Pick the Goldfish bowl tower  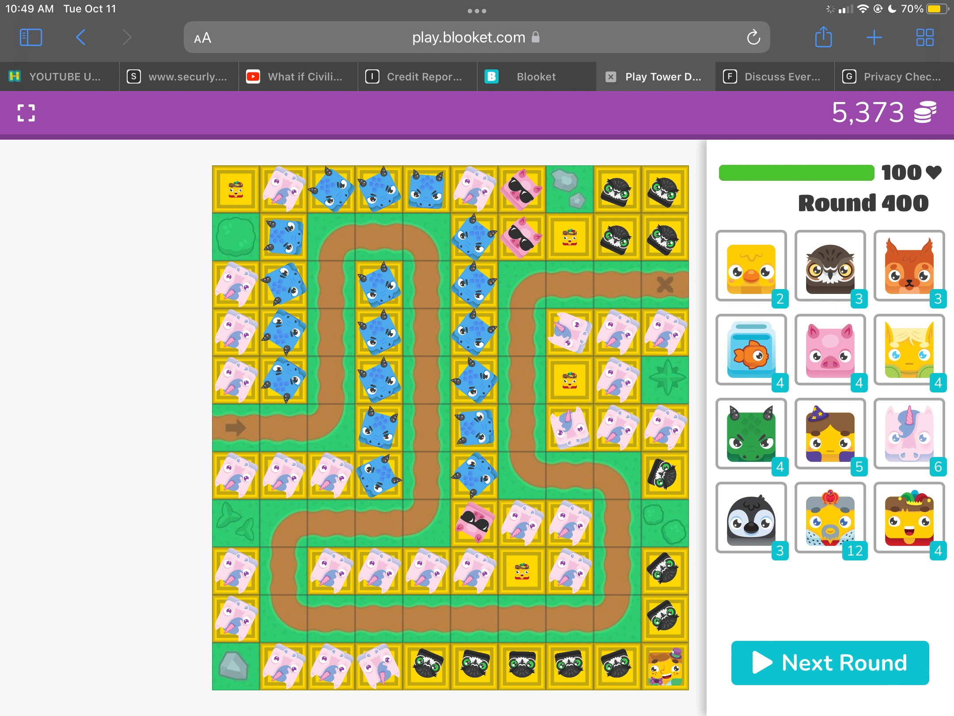click(751, 350)
